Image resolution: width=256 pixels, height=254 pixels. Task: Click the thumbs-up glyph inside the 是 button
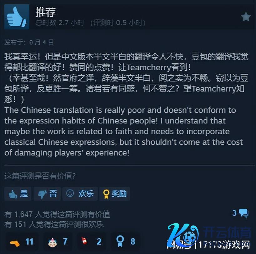point(13,194)
